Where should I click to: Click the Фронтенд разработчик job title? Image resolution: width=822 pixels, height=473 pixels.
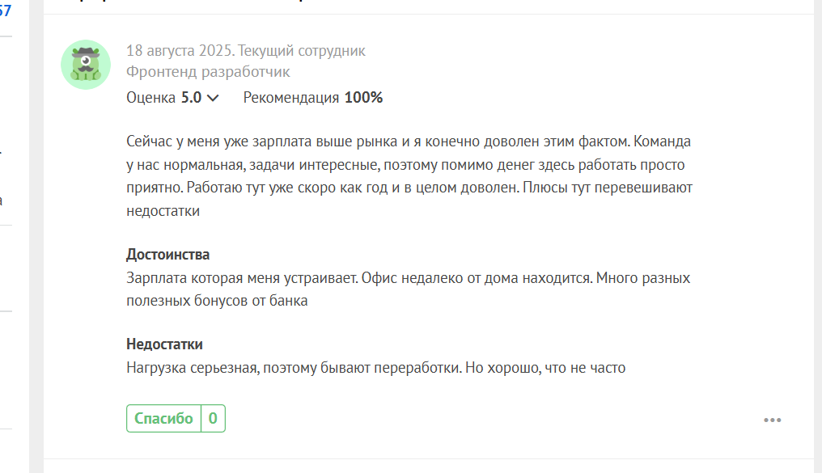[208, 72]
